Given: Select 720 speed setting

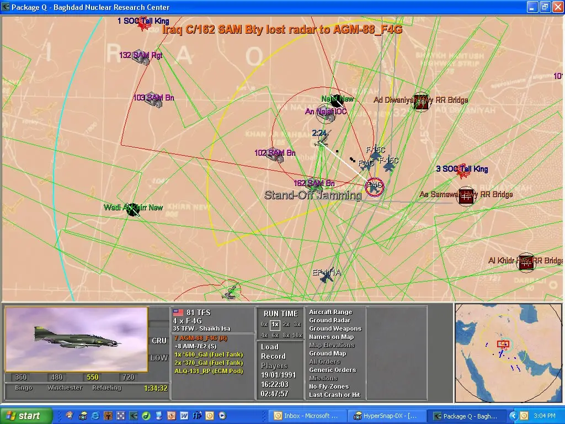Looking at the screenshot, I should 127,377.
